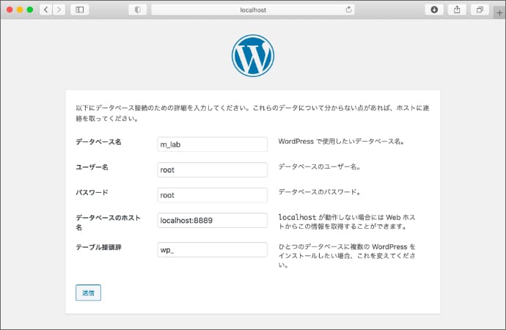Viewport: 506px width, 330px height.
Task: Open the privacy report shield icon
Action: (x=137, y=10)
